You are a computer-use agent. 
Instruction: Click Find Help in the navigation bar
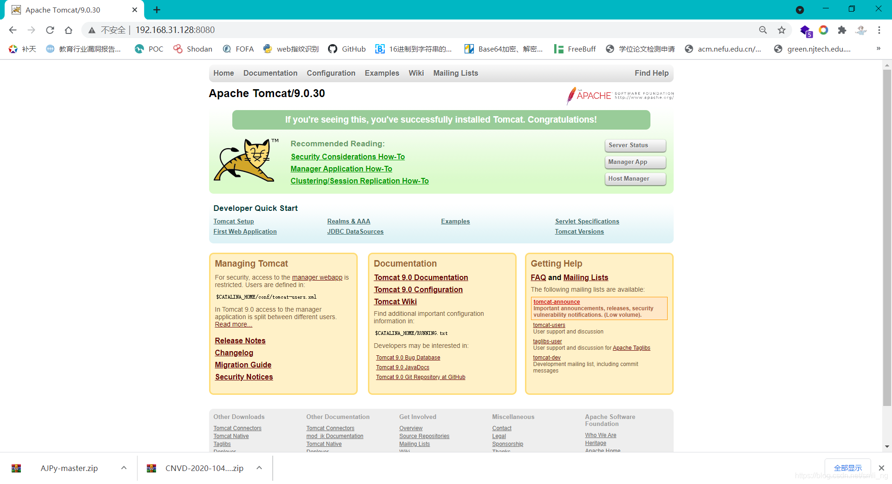click(x=651, y=73)
